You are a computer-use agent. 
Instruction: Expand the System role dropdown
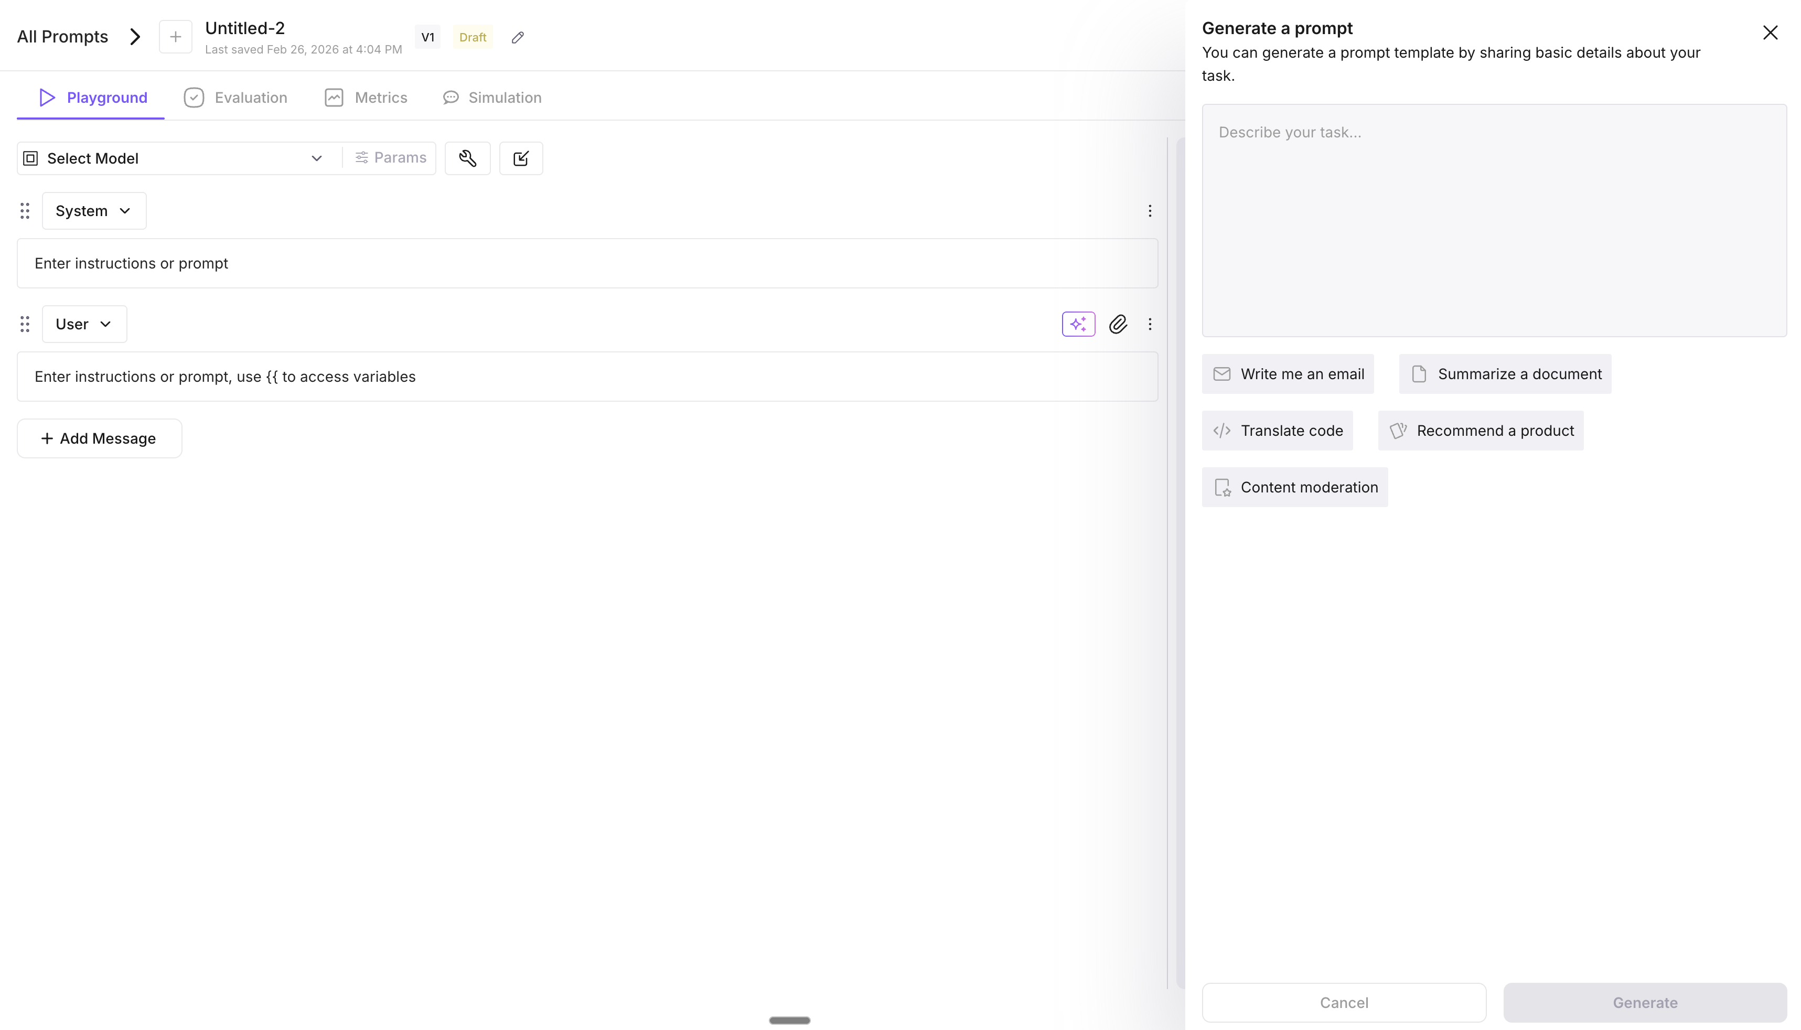tap(93, 211)
